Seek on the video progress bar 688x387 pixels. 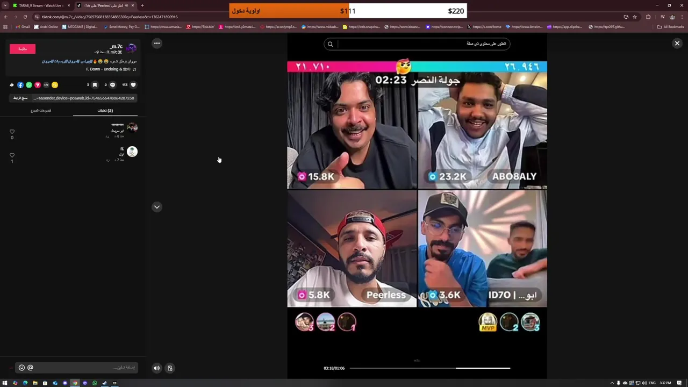pyautogui.click(x=429, y=368)
